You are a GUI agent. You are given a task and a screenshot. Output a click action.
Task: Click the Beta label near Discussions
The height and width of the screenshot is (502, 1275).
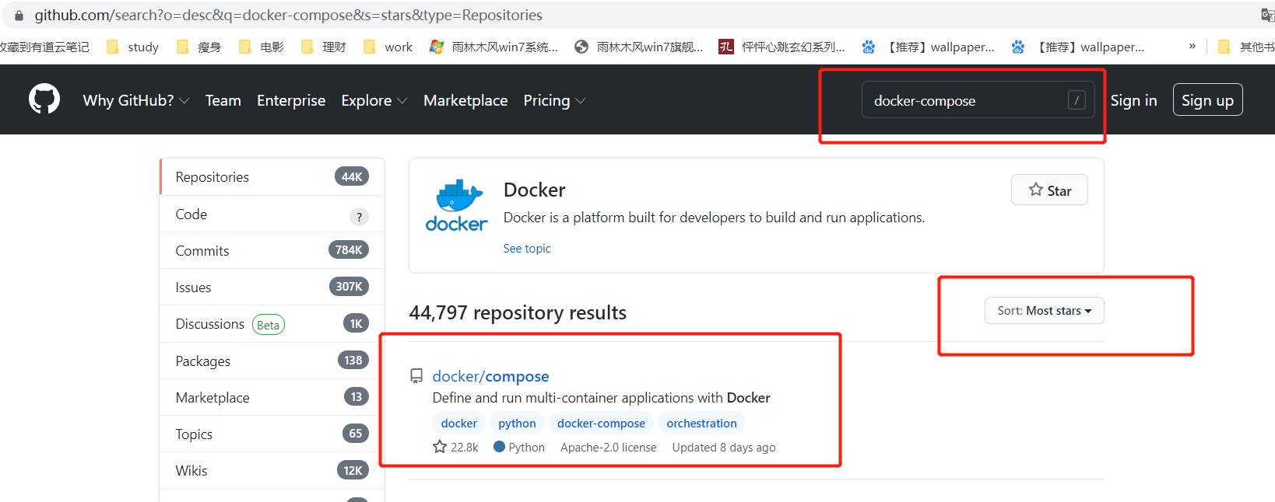coord(269,325)
